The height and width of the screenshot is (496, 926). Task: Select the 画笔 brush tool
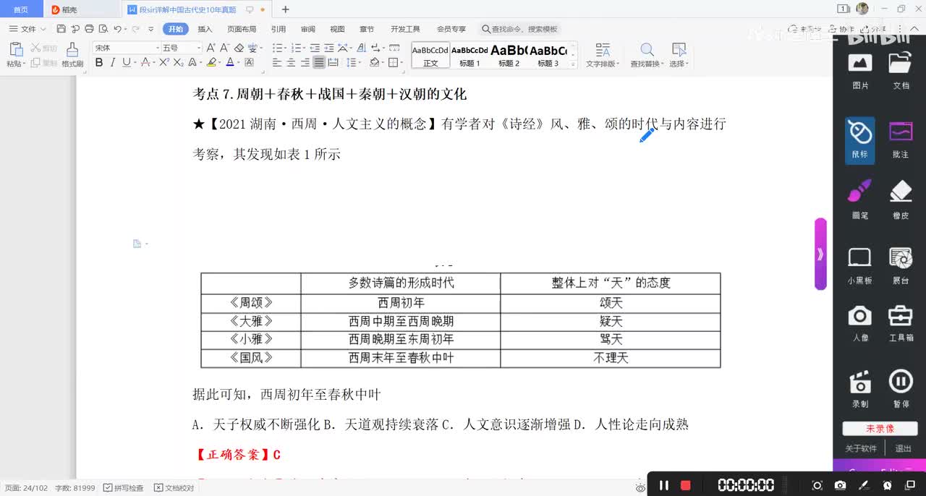pos(860,200)
